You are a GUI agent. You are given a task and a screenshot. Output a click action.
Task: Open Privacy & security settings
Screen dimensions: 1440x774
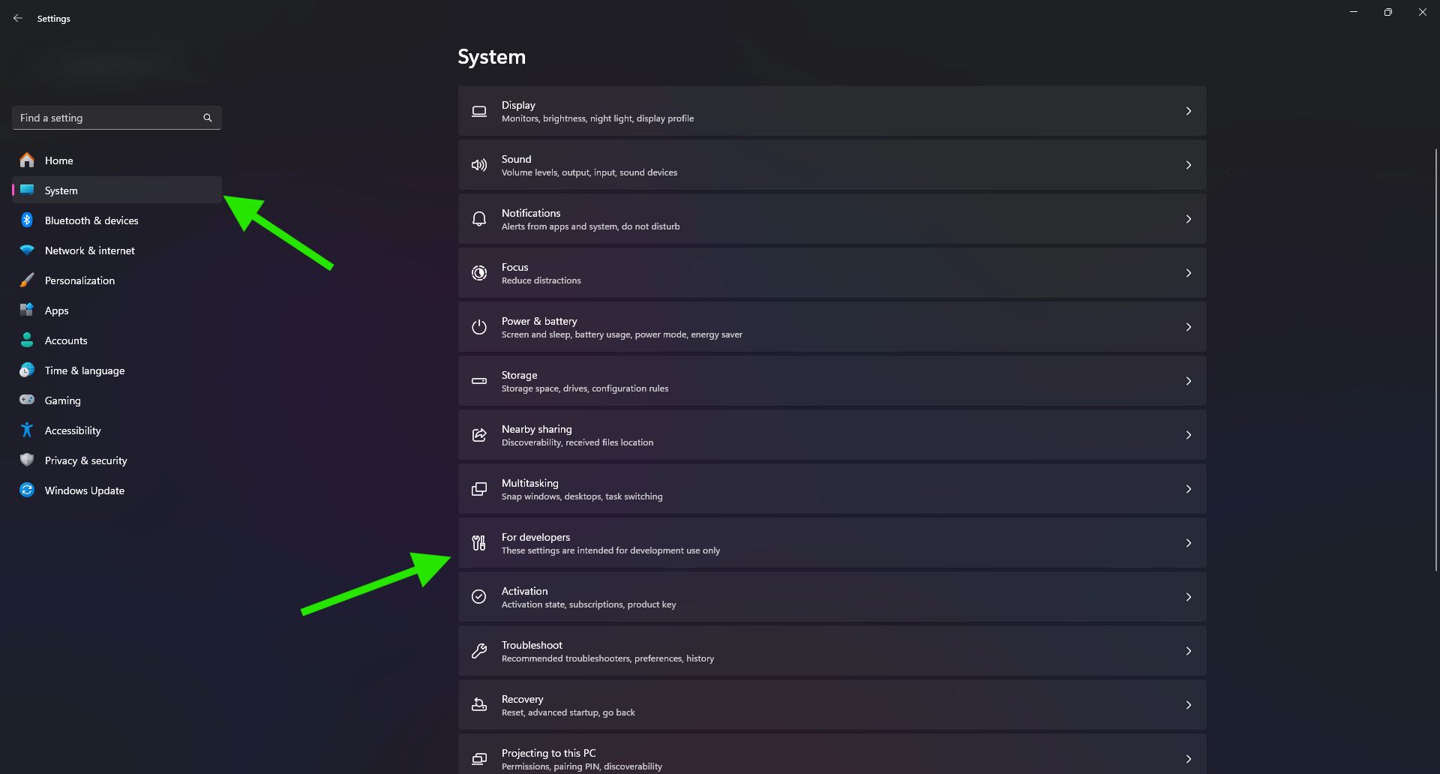pos(117,460)
